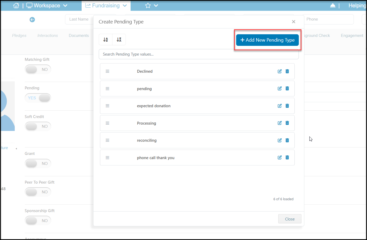Grab the drag handle for Declined
This screenshot has height=240, width=367.
click(x=107, y=71)
